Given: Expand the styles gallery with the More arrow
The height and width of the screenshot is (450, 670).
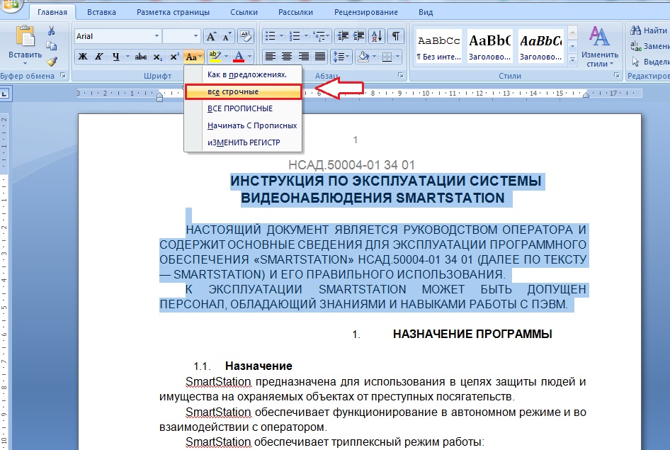Looking at the screenshot, I should (x=572, y=61).
